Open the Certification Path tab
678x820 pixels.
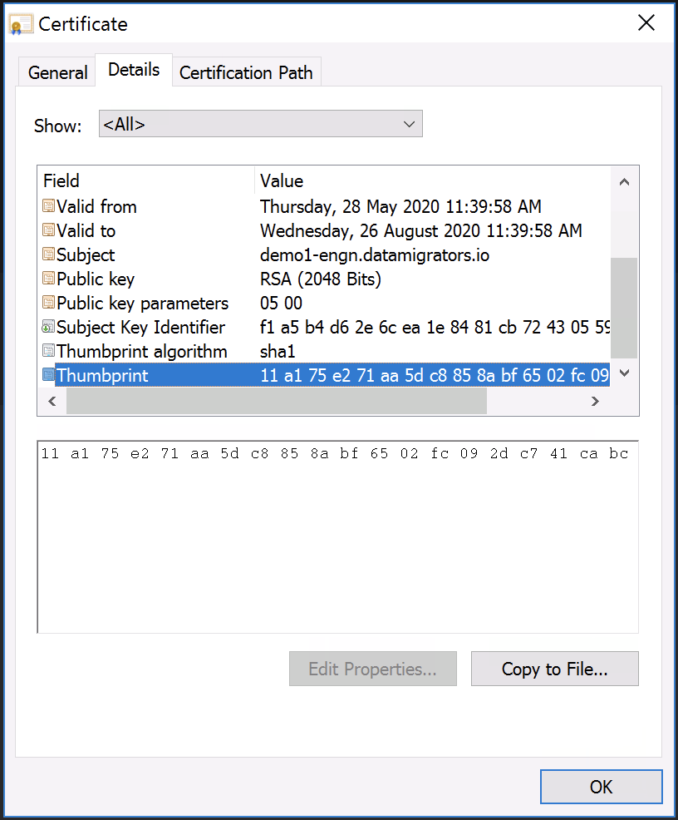point(246,72)
